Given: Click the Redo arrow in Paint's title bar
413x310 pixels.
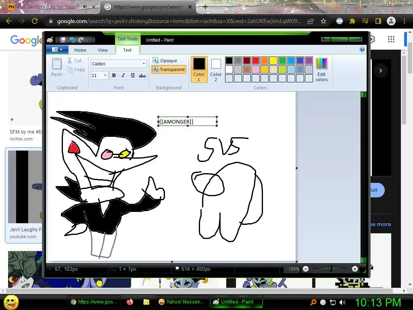Looking at the screenshot, I should [x=81, y=40].
